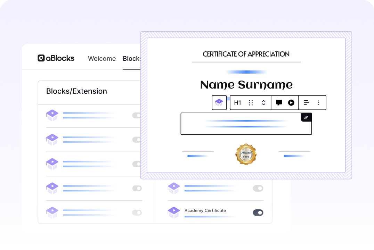Enable the toggle in the first Blocks/Extension row
Viewport: 374px width, 250px height.
coord(137,115)
